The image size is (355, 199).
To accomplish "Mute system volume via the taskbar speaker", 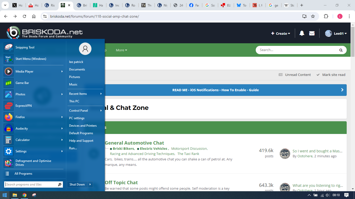I will click(327, 195).
